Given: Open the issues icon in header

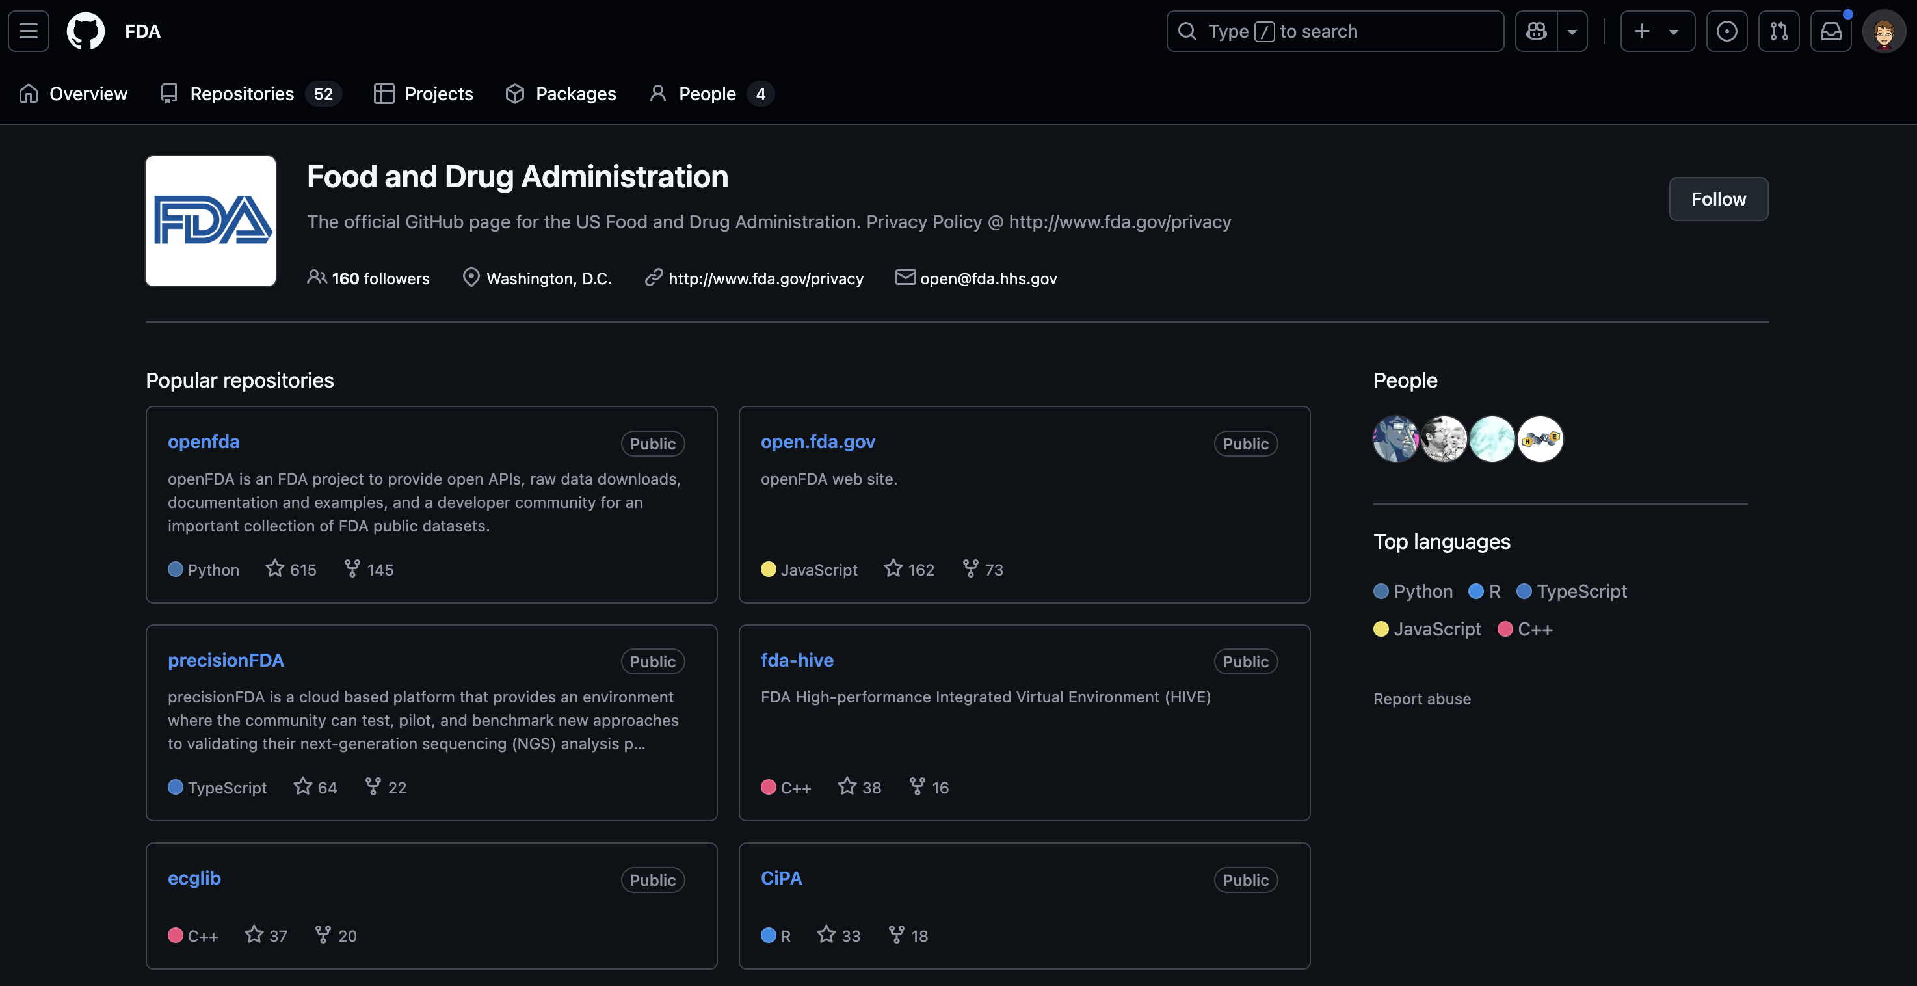Looking at the screenshot, I should 1726,31.
